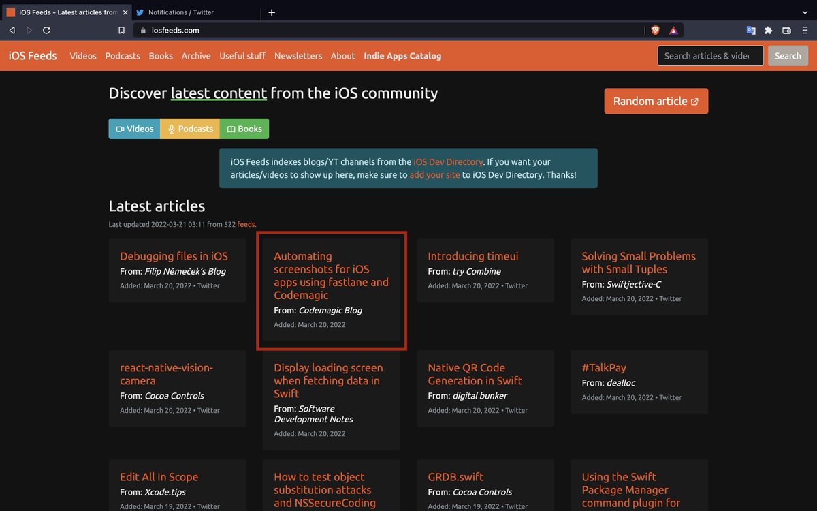Click Twitter link on Introducing timeui card
The width and height of the screenshot is (817, 511).
517,286
